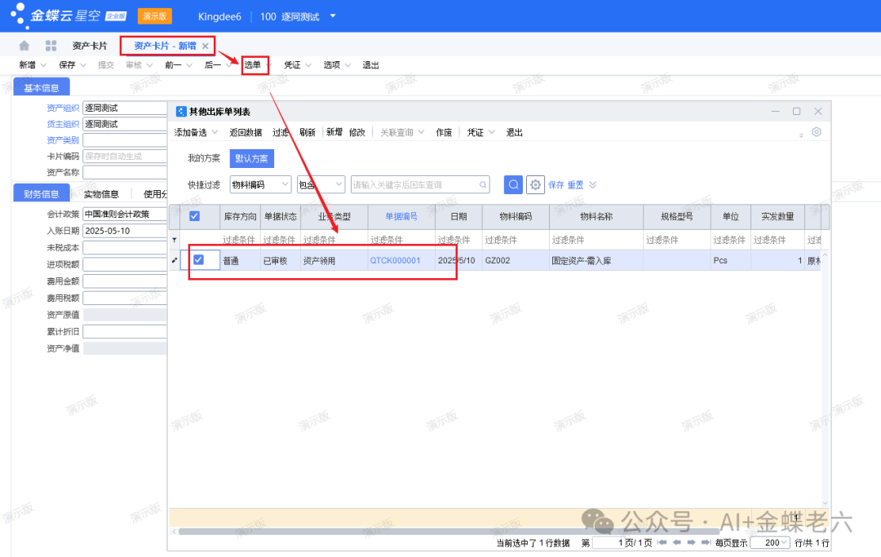Open filter settings gear icon

pos(535,185)
